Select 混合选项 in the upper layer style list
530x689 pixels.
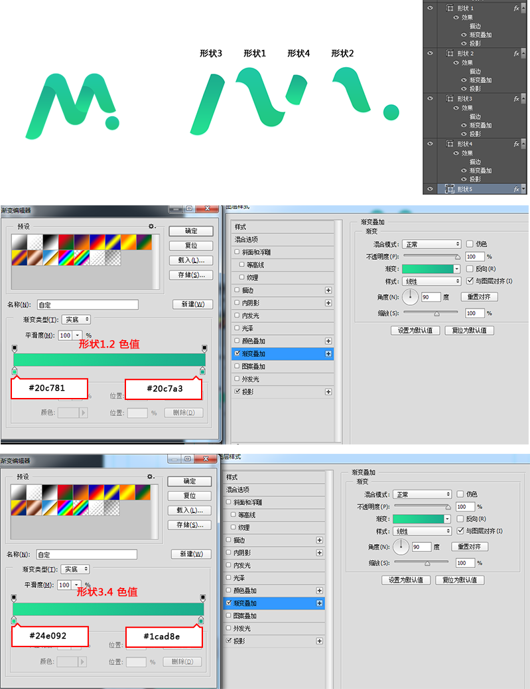click(283, 239)
